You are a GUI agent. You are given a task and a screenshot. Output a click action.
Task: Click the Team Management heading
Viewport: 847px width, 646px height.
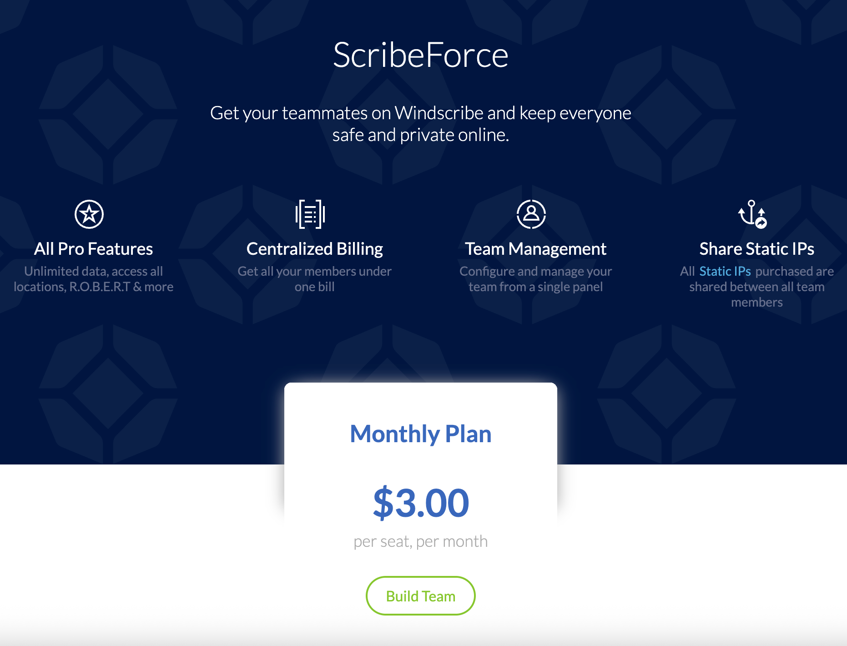tap(535, 249)
